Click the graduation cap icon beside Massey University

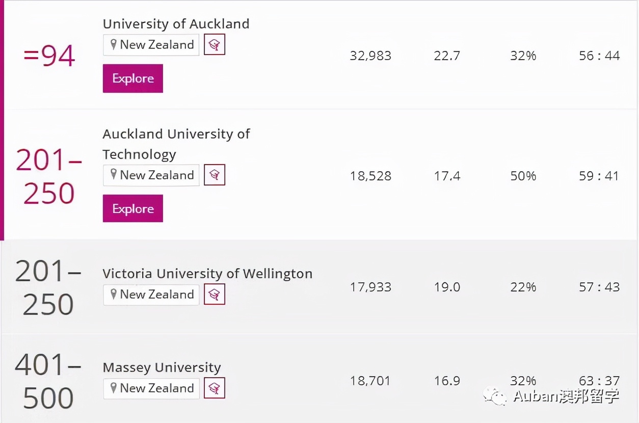(215, 388)
